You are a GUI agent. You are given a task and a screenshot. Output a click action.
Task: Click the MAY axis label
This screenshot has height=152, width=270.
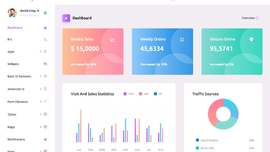[125, 150]
